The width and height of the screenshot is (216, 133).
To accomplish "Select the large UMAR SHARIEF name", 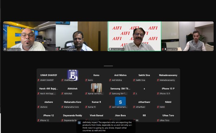I will 49,75.
